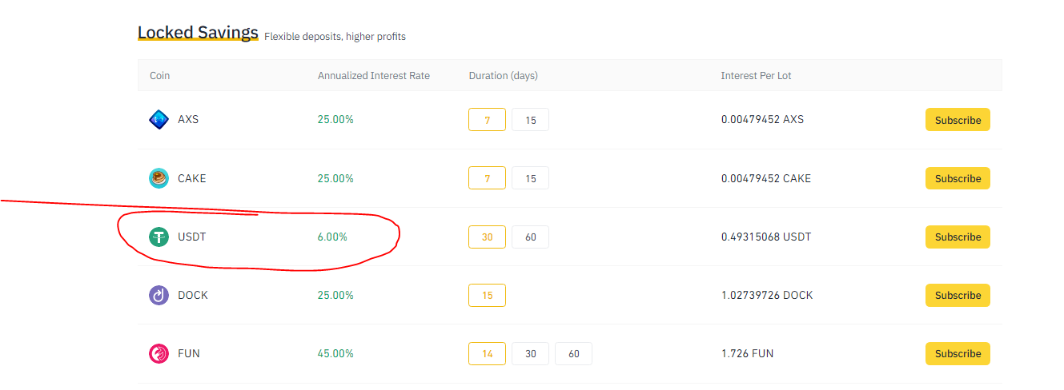
Task: Click the USDT Tether coin icon
Action: (x=159, y=237)
